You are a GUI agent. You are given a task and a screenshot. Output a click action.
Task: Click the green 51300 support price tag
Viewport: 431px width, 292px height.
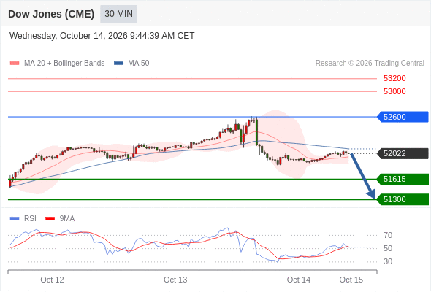pyautogui.click(x=403, y=199)
